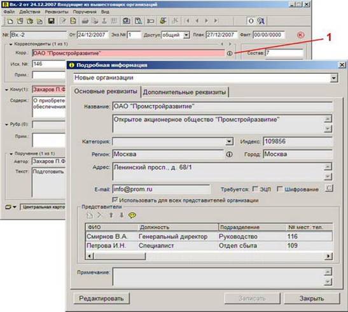
Task: Click the new document icon in toolbar
Action: [10, 21]
